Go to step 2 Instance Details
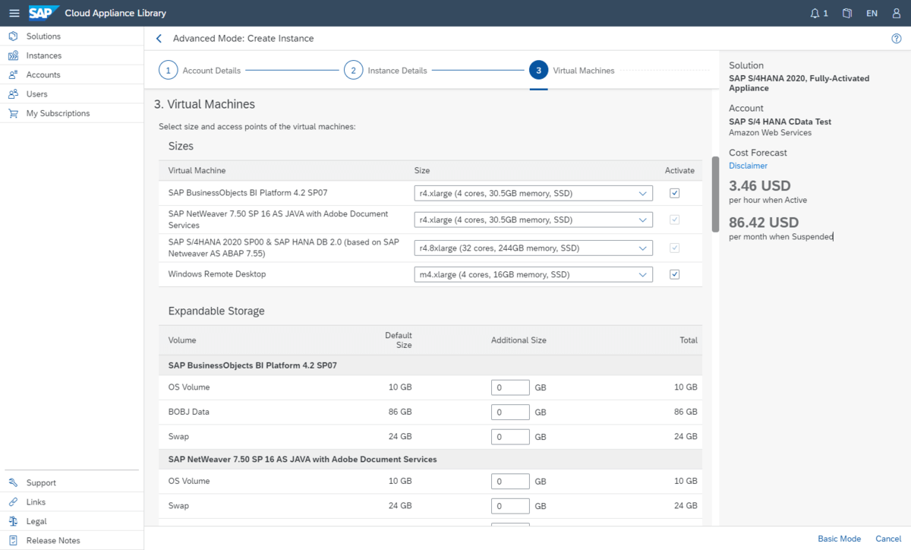This screenshot has width=911, height=550. (353, 71)
